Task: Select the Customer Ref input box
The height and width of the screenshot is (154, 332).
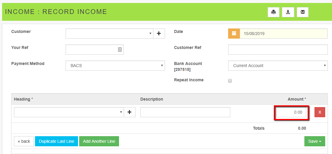Action: coord(278,50)
